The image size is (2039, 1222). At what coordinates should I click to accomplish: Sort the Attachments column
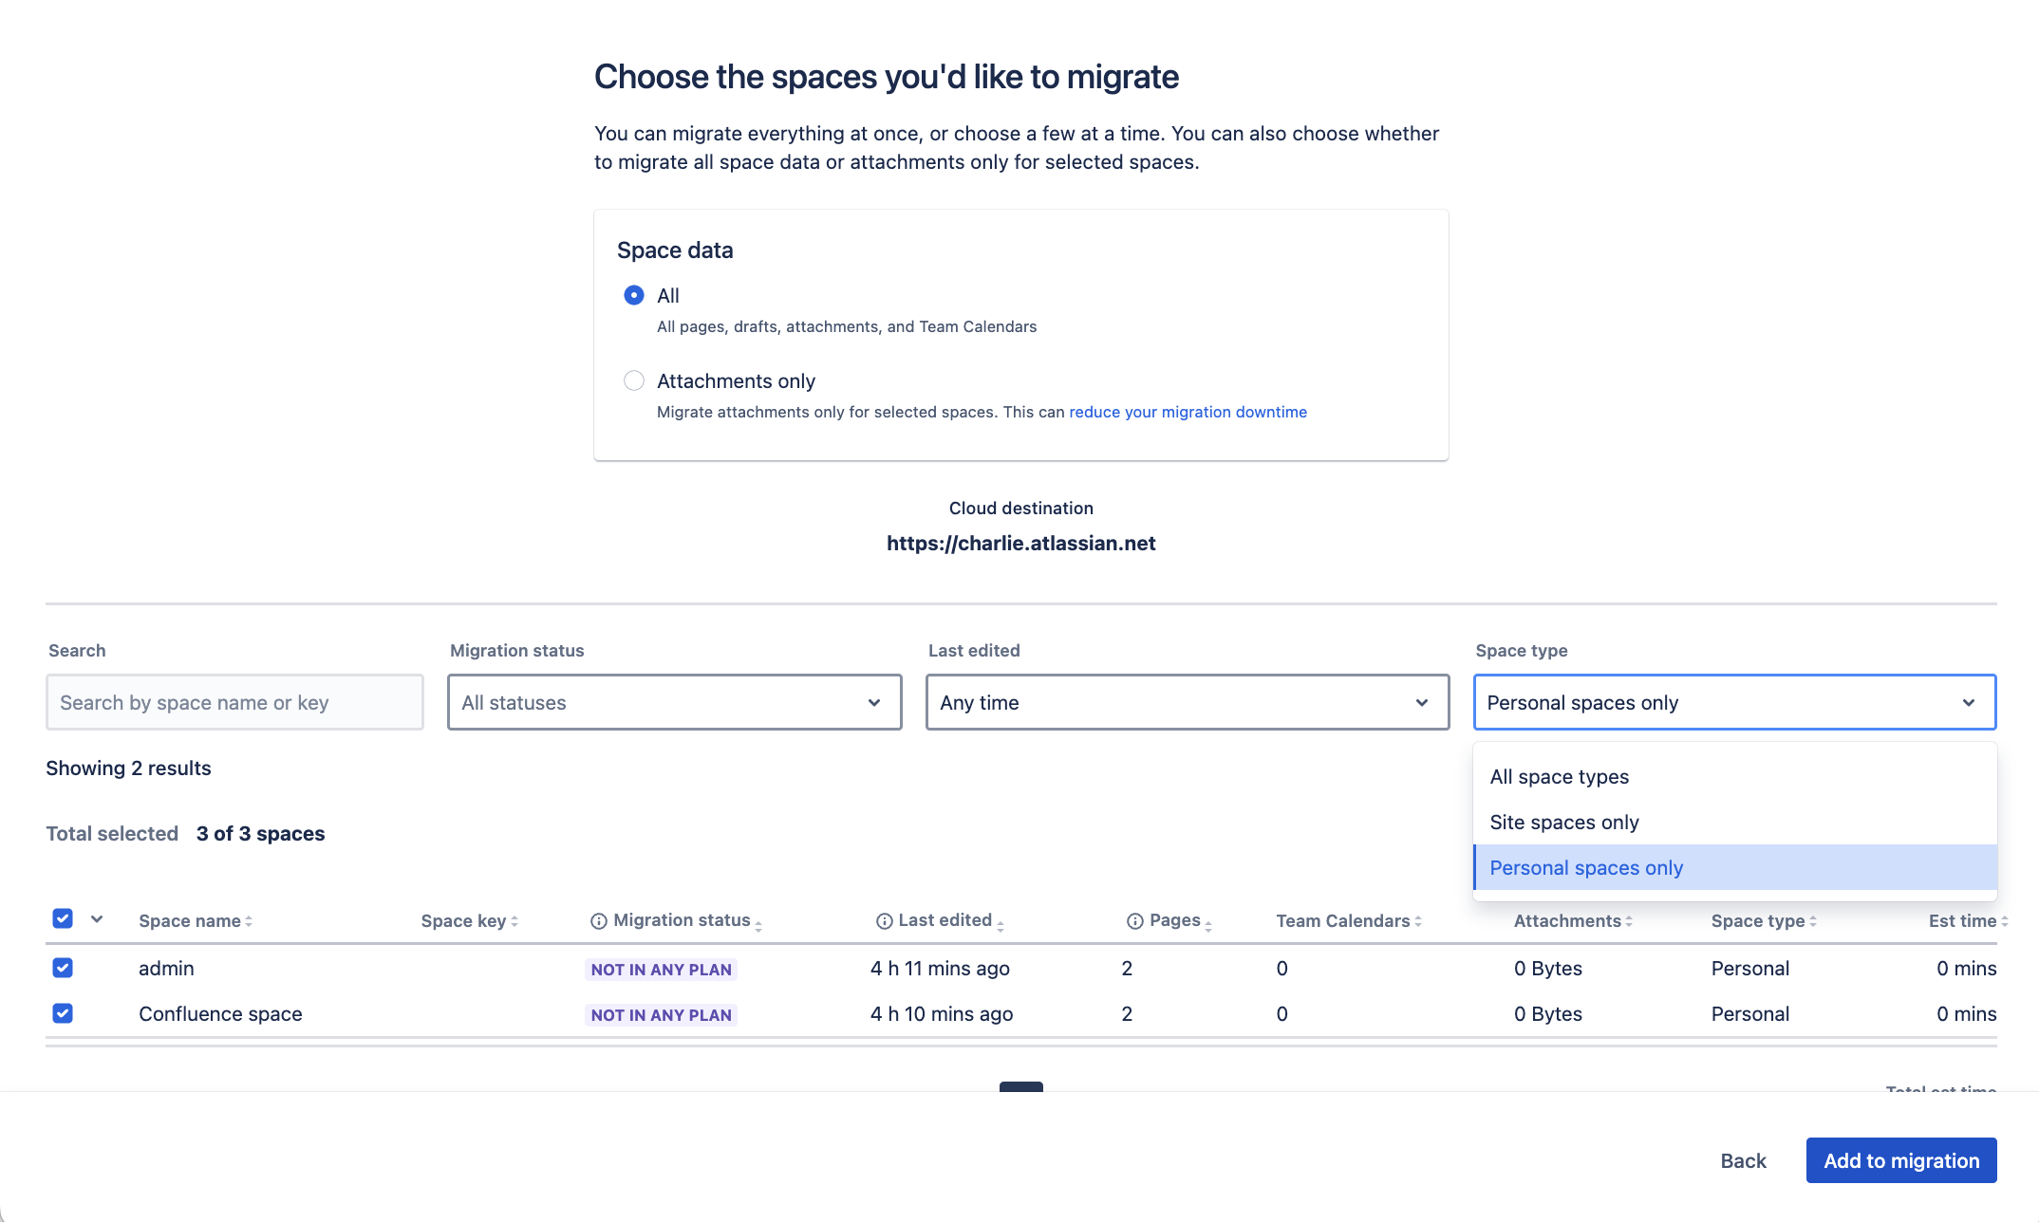tap(1630, 920)
